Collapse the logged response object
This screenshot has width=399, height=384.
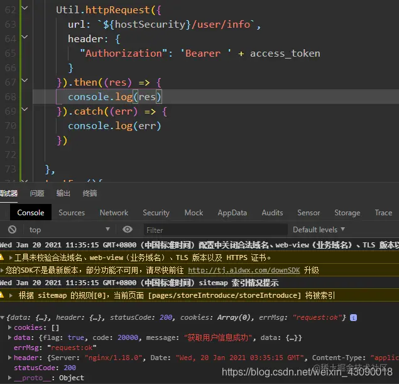point(3,317)
